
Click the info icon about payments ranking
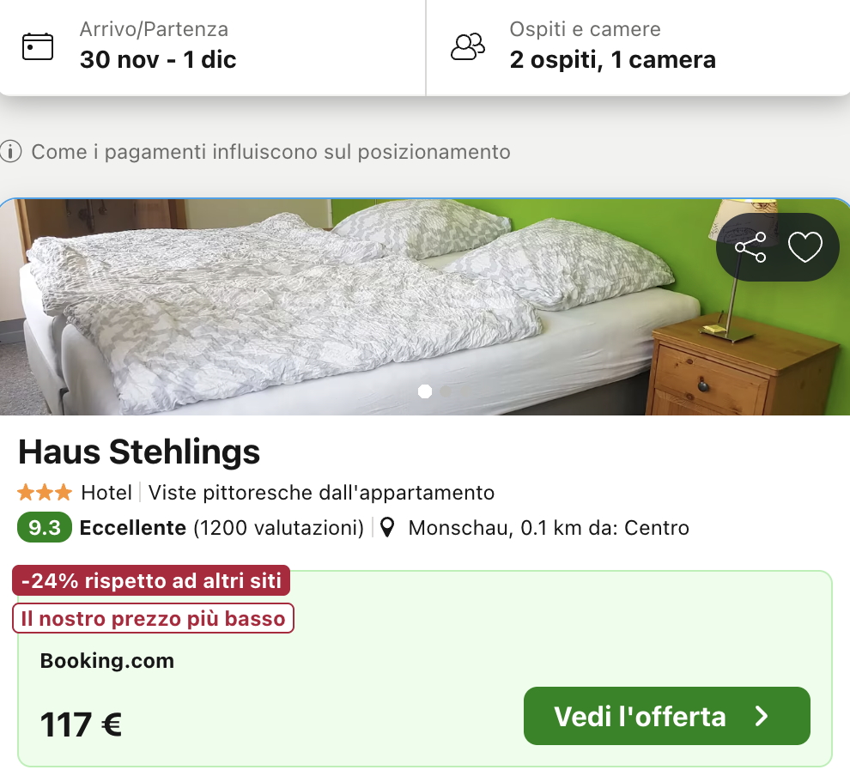click(x=10, y=153)
